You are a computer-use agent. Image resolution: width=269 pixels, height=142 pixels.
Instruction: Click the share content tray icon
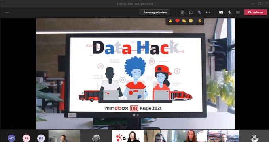(238, 12)
